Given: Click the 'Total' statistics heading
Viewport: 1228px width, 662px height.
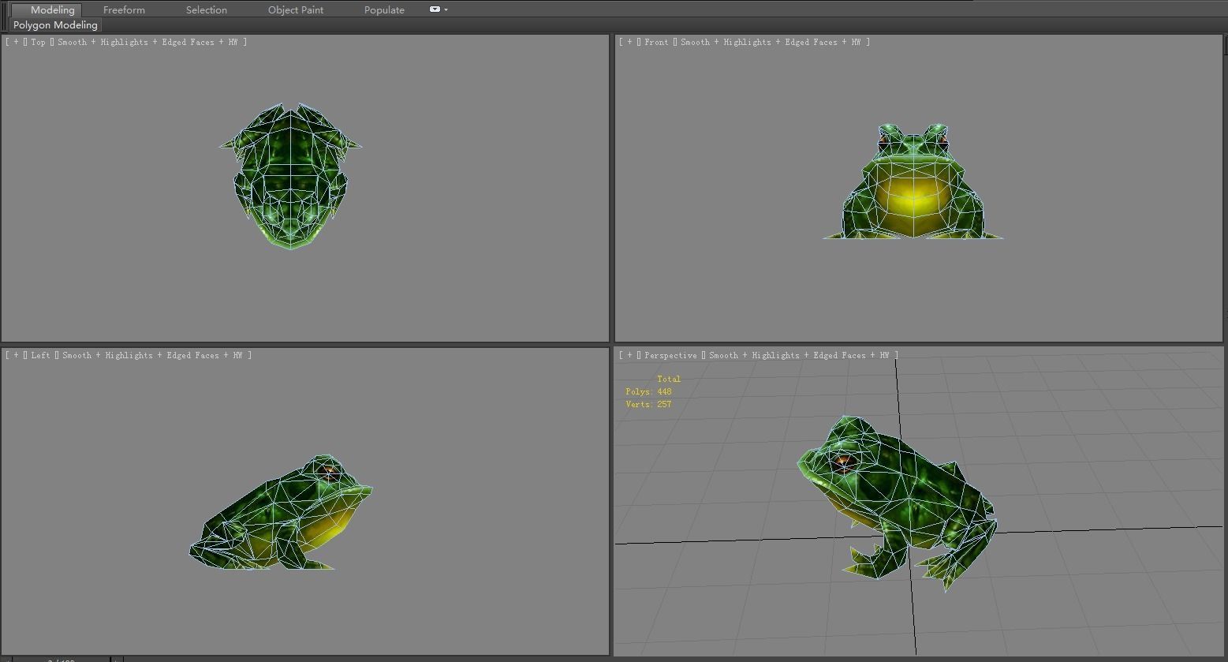Looking at the screenshot, I should point(669,379).
